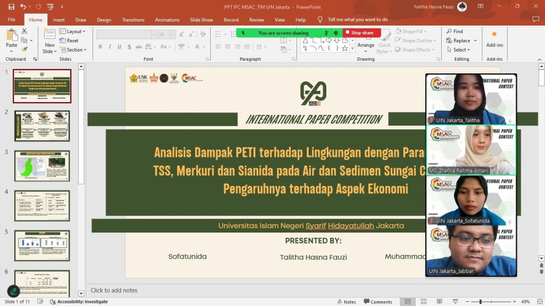Click Accessibility: Investigate in the status bar
The height and width of the screenshot is (306, 545).
coord(79,302)
